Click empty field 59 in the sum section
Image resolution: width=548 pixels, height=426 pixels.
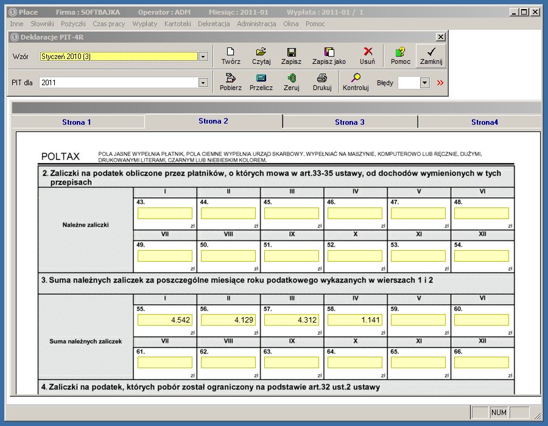click(418, 320)
